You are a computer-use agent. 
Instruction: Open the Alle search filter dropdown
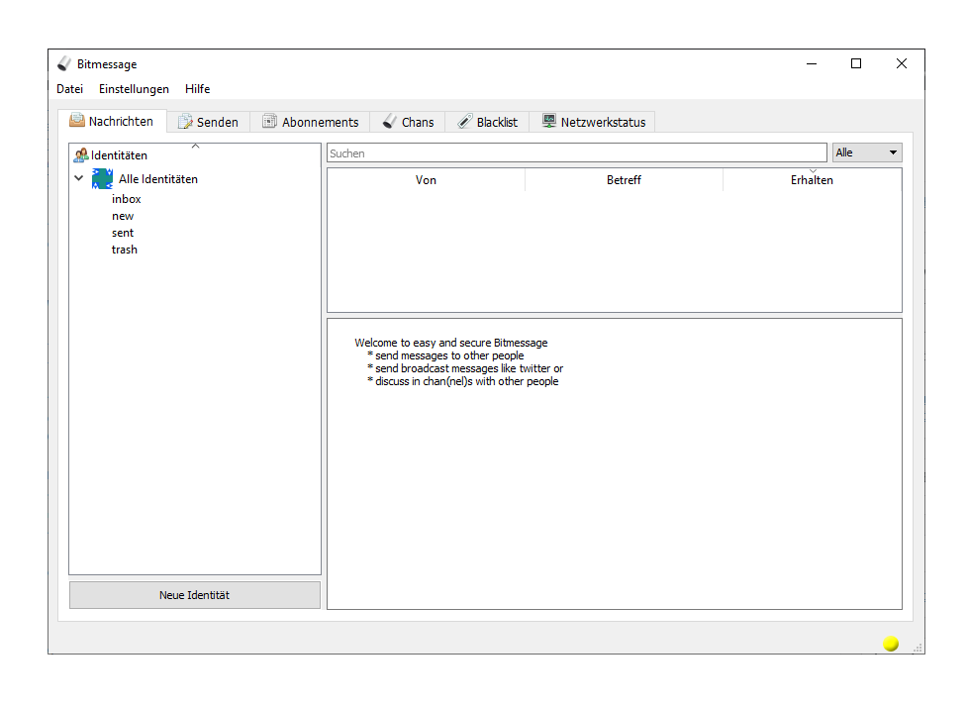coord(867,152)
